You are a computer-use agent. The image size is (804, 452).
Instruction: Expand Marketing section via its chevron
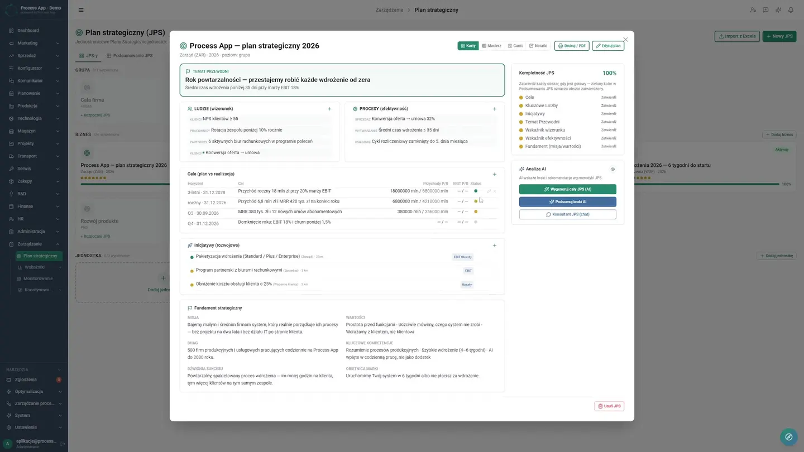58,43
